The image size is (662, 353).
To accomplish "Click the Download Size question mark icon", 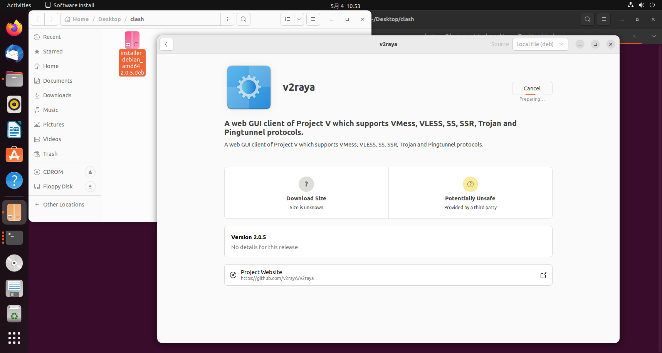I will coord(306,184).
